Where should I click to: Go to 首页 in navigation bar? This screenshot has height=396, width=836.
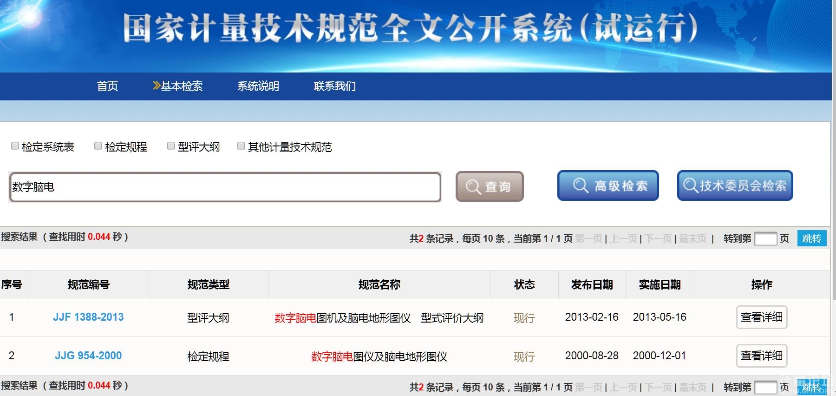pos(107,86)
